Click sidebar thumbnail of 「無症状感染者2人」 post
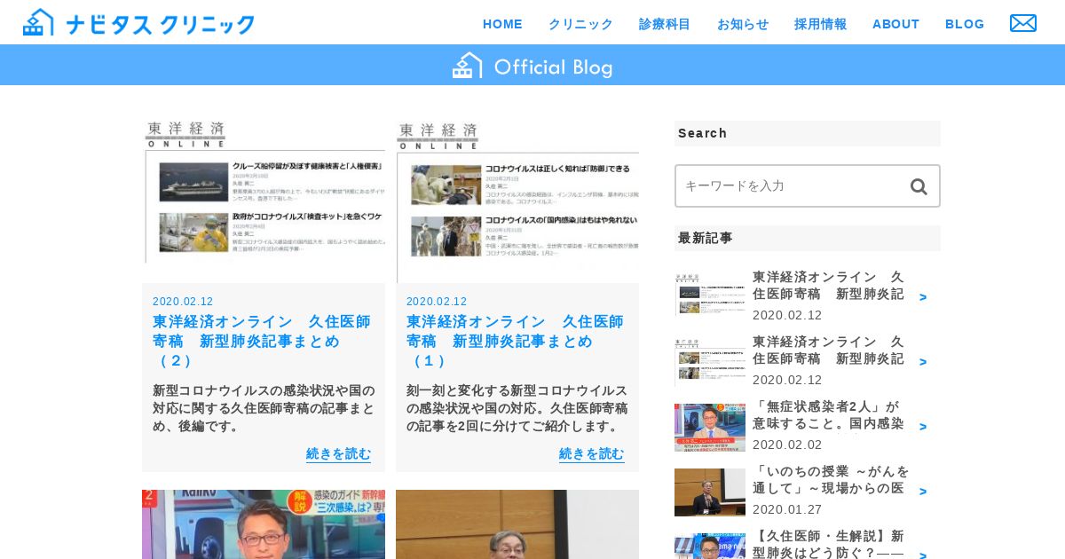Image resolution: width=1065 pixels, height=559 pixels. tap(710, 428)
